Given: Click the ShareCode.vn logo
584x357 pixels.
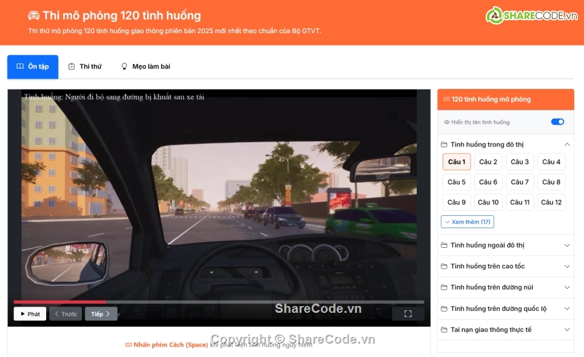Looking at the screenshot, I should (x=531, y=16).
